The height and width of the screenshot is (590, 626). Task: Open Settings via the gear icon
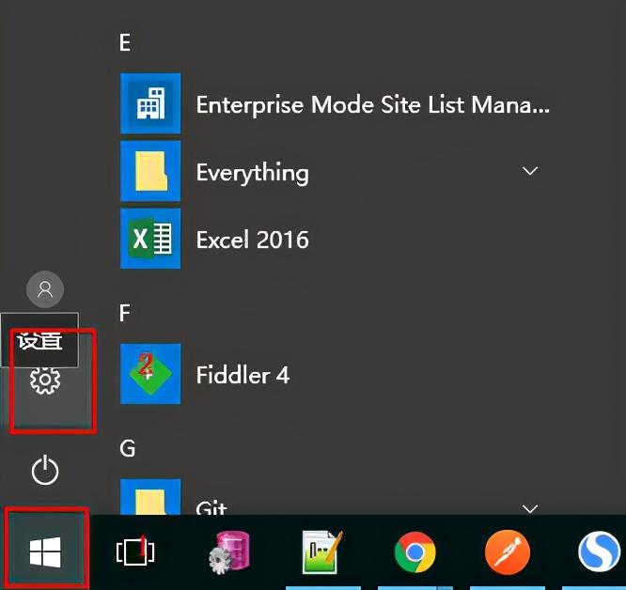(x=45, y=380)
